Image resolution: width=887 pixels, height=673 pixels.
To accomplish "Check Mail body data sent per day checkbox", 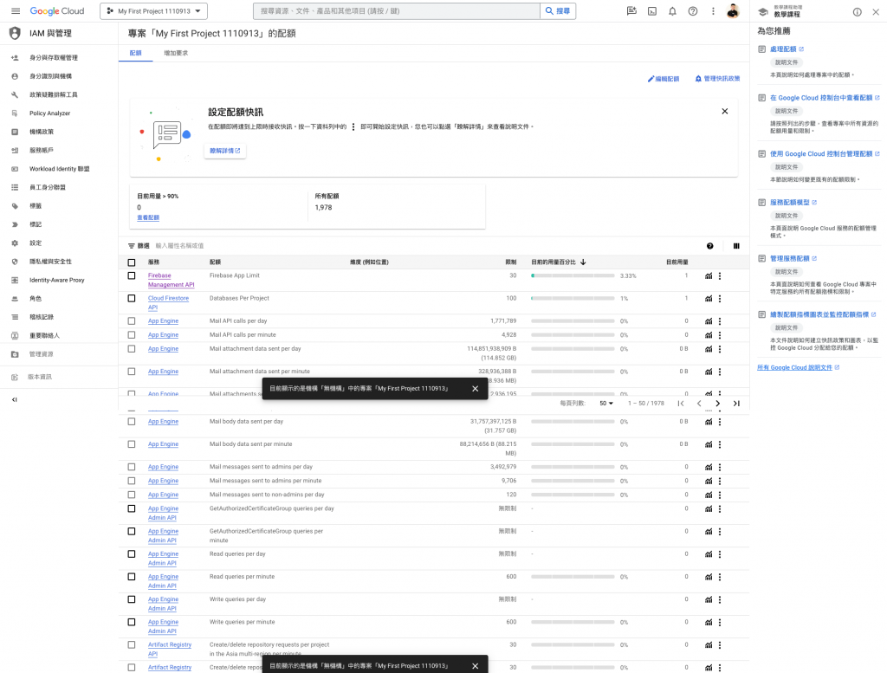I will coord(132,422).
